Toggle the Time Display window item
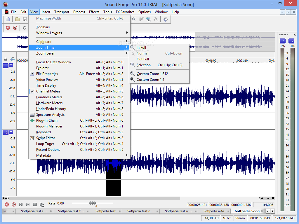Viewport: 299px width, 224px height. [80, 85]
